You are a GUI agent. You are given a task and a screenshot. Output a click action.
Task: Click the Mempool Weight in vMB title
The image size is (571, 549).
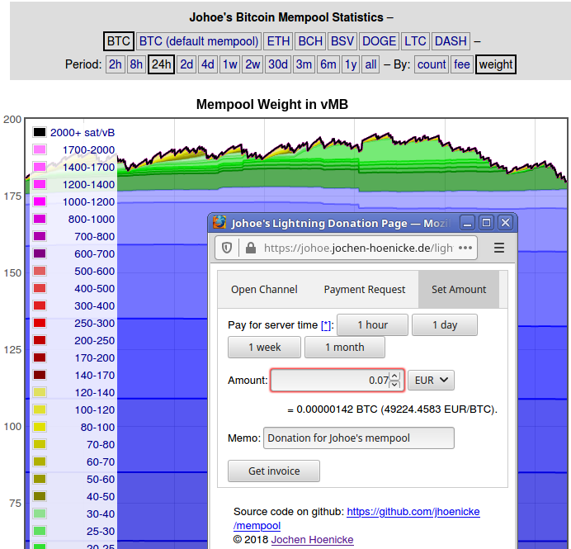pos(272,104)
